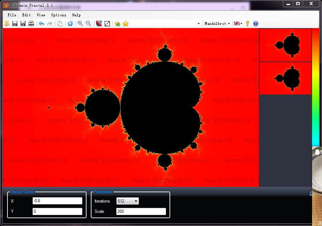Image resolution: width=322 pixels, height=226 pixels.
Task: Undo the last change
Action: click(x=41, y=23)
